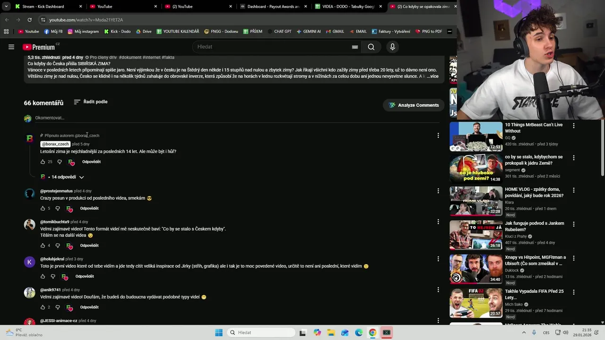
Task: Close the Stream - Kick Dashboard tab
Action: (x=80, y=7)
